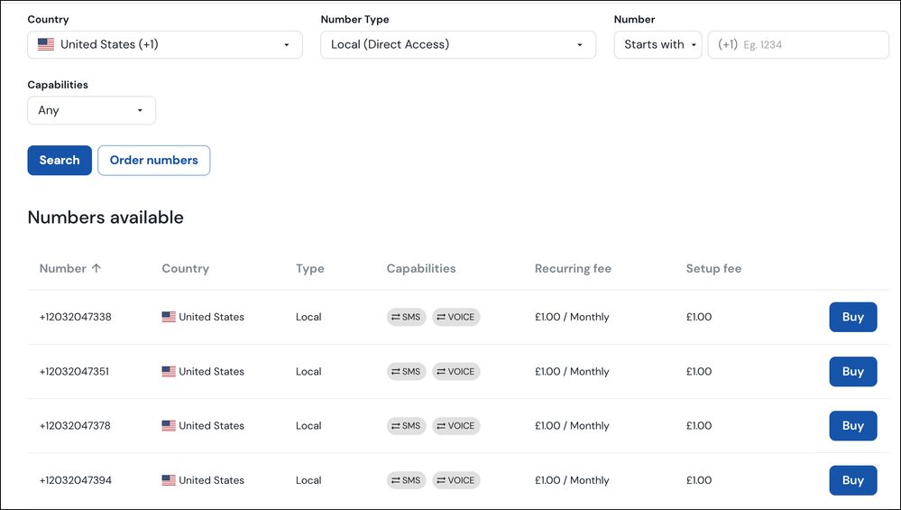The height and width of the screenshot is (510, 901).
Task: Open the Number Type dropdown Local (Direct Access)
Action: tap(458, 45)
